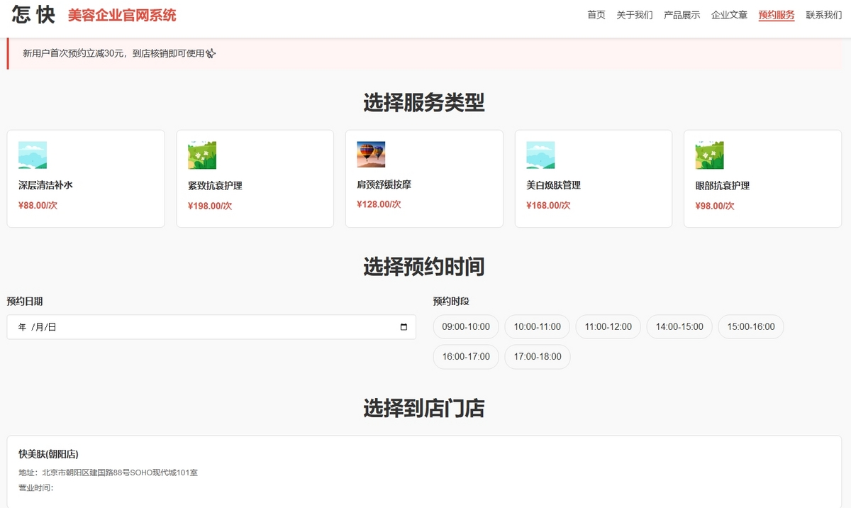
Task: Open the 产品展示 navigation item
Action: tap(684, 14)
